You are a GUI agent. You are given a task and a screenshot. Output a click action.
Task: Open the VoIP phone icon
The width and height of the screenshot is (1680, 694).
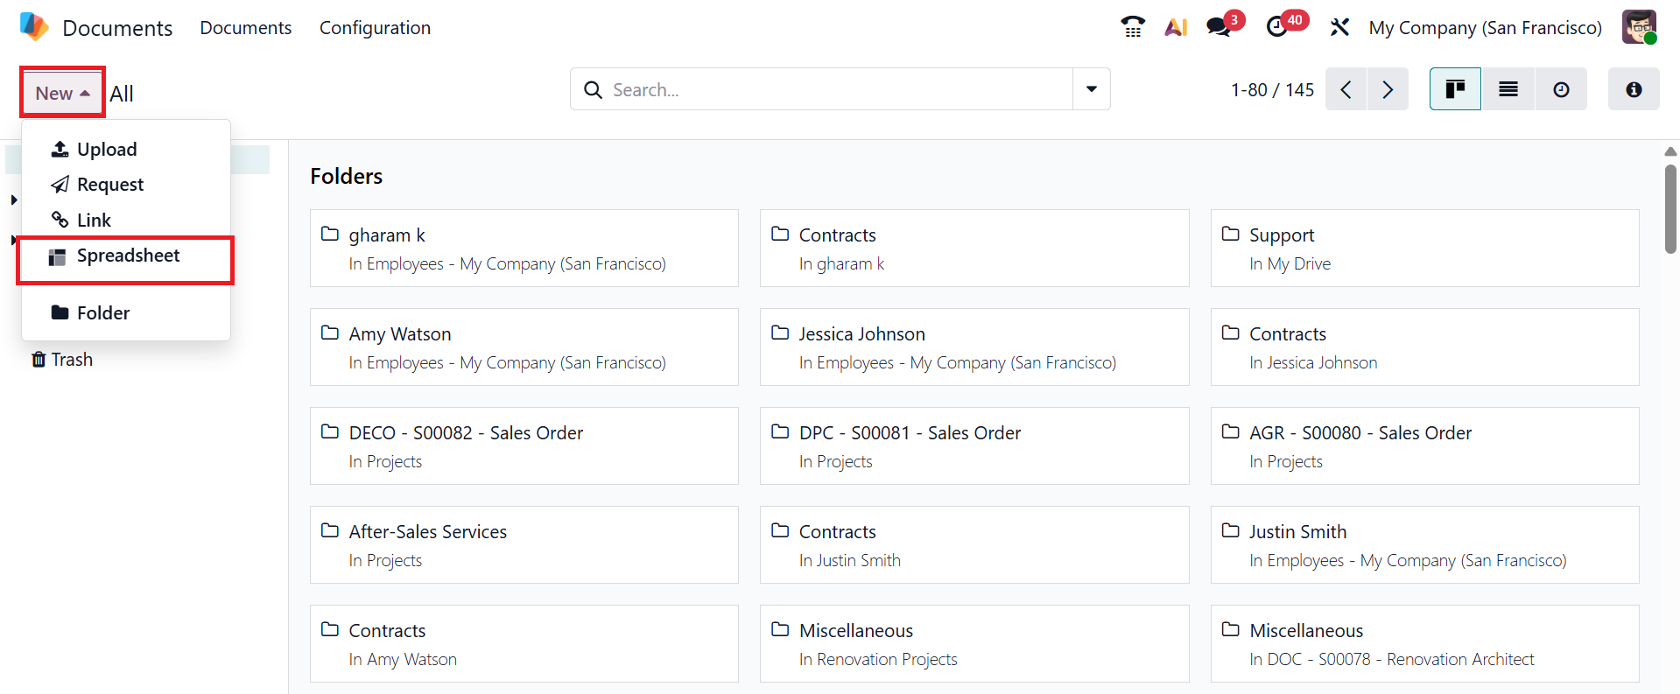pyautogui.click(x=1133, y=27)
